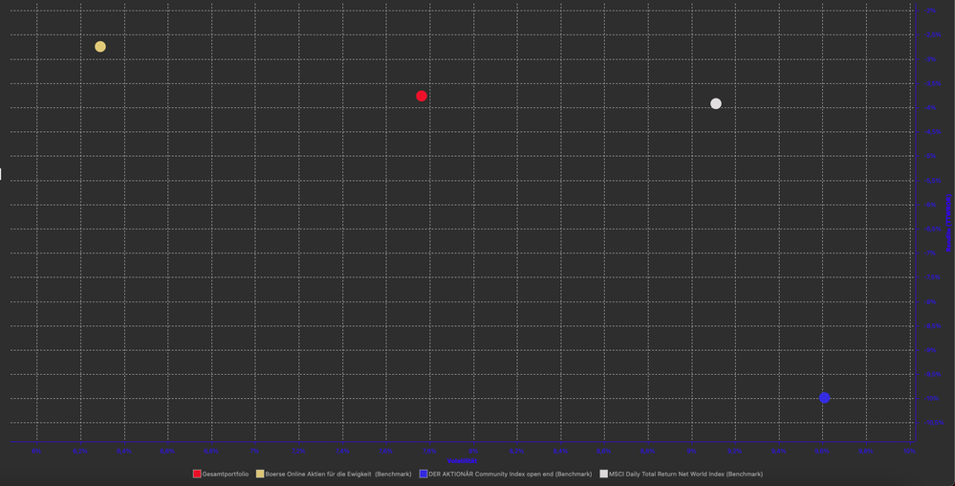The width and height of the screenshot is (955, 486).
Task: Toggle 'Boerse Online Aktien für die Ewigkeit' legend text
Action: click(x=338, y=475)
